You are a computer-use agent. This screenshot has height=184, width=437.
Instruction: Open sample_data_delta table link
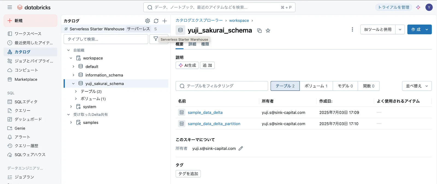pos(205,113)
